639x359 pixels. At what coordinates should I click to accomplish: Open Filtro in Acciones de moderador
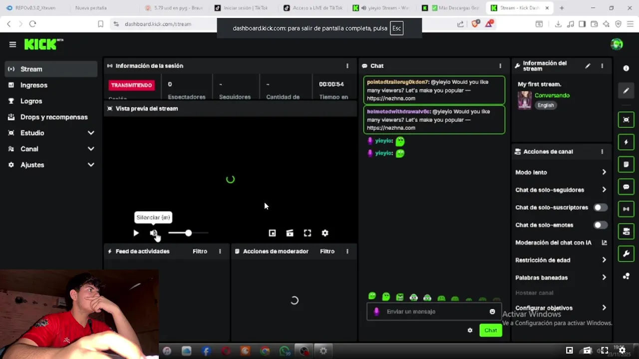(x=327, y=251)
